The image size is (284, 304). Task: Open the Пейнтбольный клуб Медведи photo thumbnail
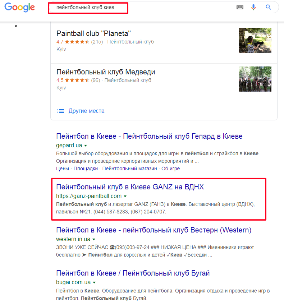tap(255, 79)
